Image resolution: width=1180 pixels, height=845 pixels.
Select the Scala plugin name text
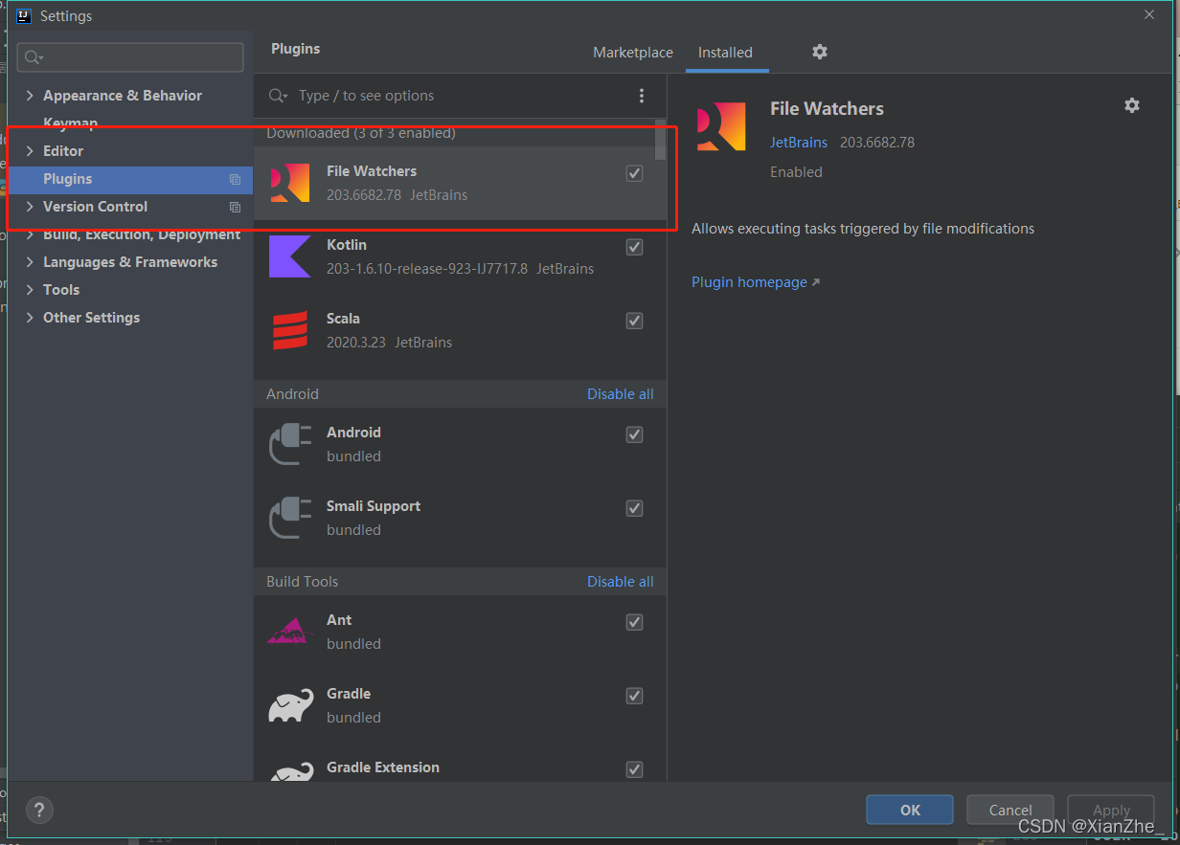343,319
